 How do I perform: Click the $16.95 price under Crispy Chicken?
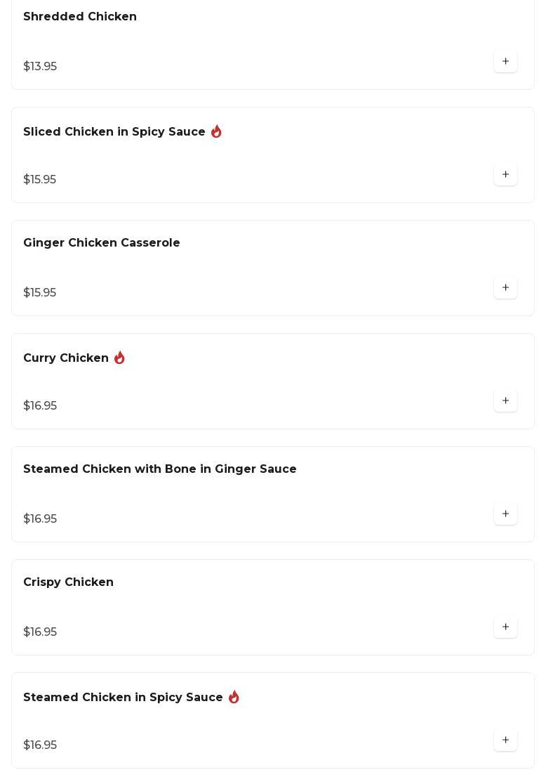click(x=40, y=632)
